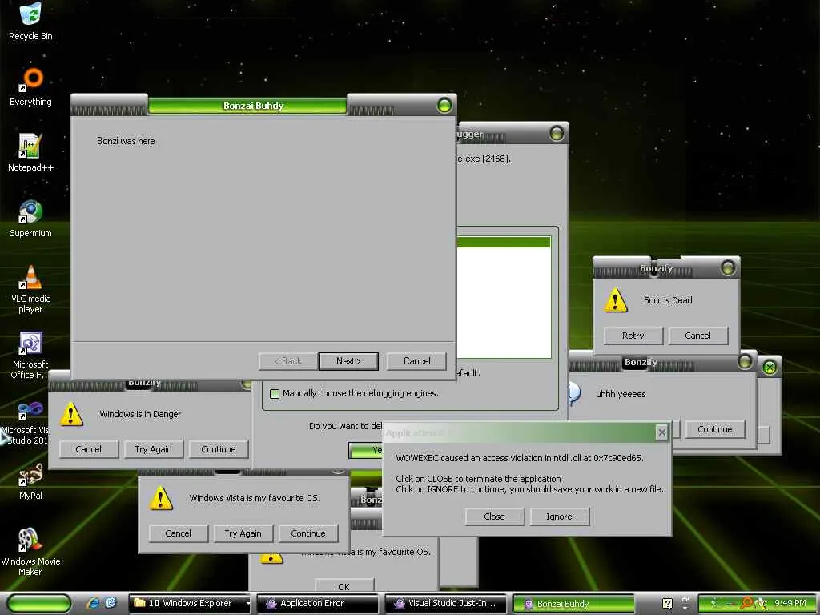Launch the Supermium browser icon

30,219
